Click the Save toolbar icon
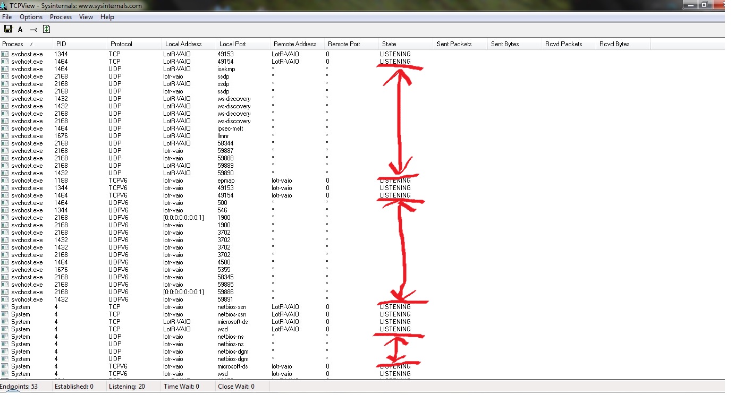The height and width of the screenshot is (420, 752). coord(8,29)
